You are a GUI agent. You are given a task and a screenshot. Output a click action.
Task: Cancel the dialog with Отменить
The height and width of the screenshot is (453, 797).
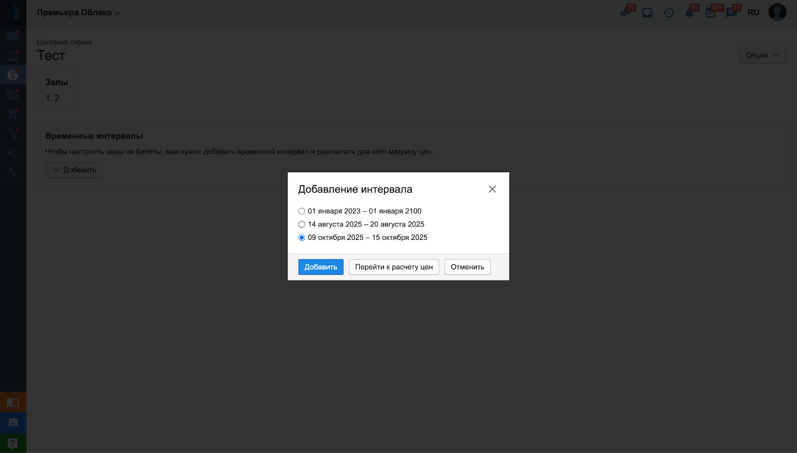coord(467,267)
